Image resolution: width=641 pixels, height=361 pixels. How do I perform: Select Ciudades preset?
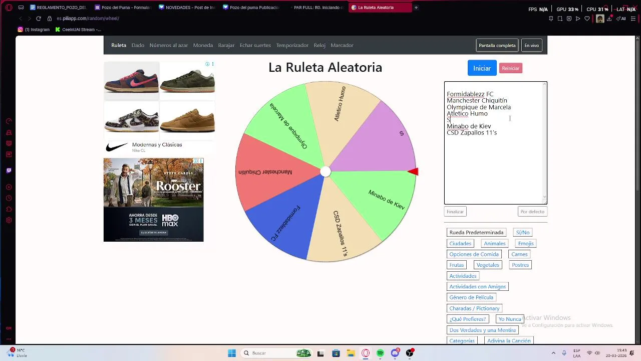[x=460, y=244]
